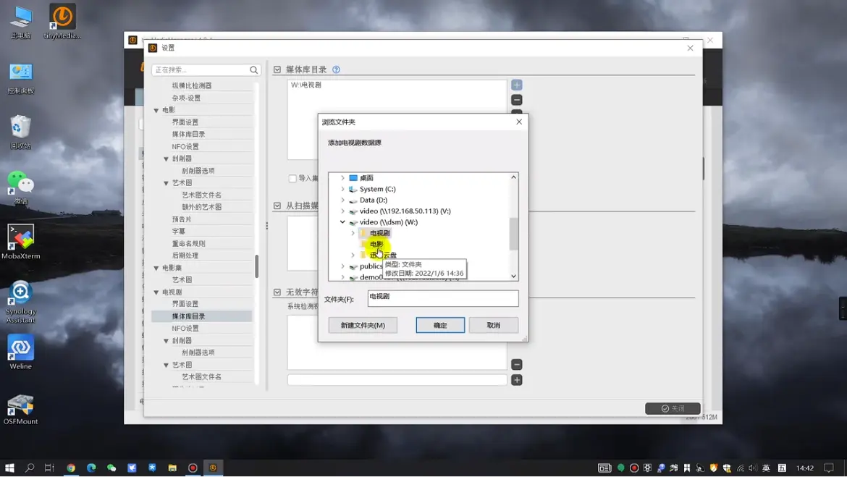Click 新建文件夹(M) button

point(363,325)
